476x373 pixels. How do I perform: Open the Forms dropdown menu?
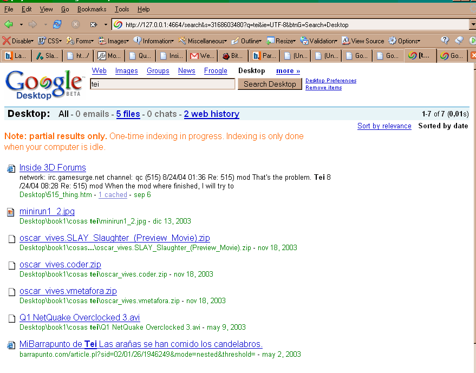click(80, 41)
